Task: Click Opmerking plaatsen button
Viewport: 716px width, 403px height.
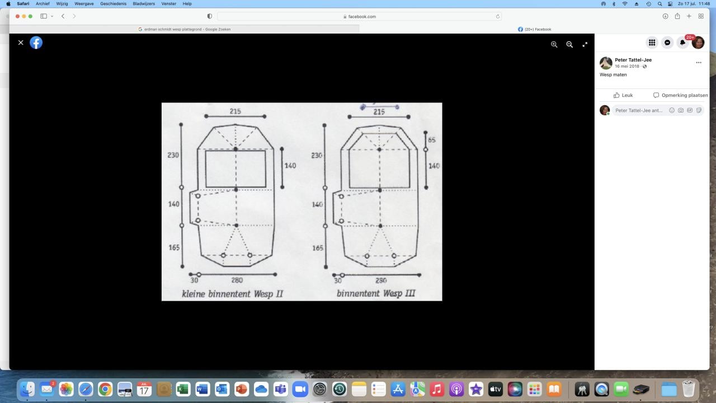Action: [680, 95]
